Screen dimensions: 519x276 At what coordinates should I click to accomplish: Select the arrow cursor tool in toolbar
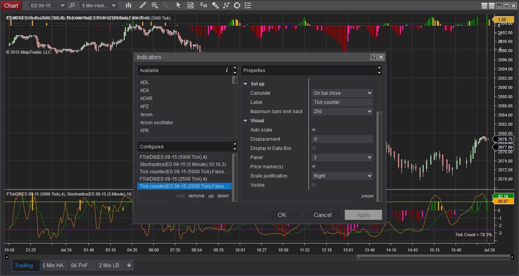point(178,5)
